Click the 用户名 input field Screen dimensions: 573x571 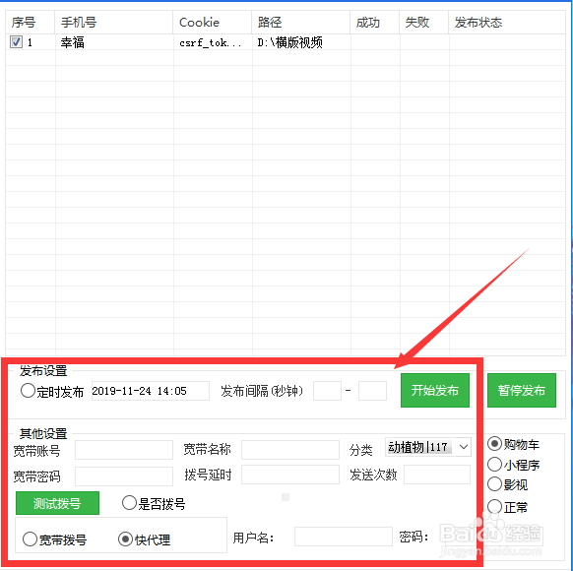344,537
